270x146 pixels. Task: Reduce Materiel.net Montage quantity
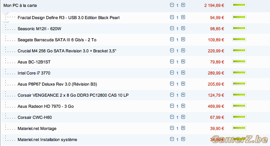(172, 128)
